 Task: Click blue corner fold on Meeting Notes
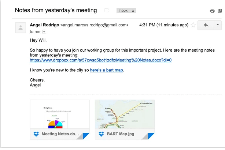tap(86, 136)
